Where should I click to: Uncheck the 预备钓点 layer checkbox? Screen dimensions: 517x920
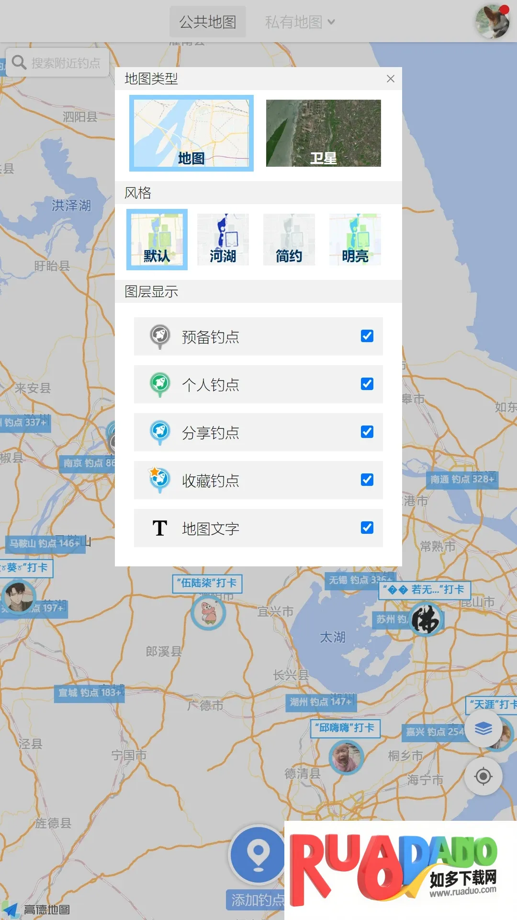pyautogui.click(x=367, y=336)
